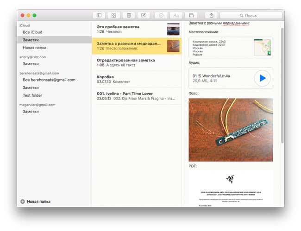This screenshot has height=231, width=301.
Task: Open the map location attachment
Action: [x=231, y=47]
